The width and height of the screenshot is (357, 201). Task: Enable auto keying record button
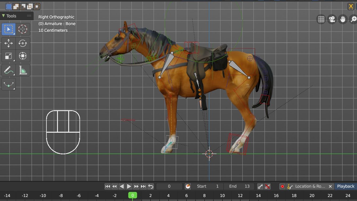[x=282, y=186]
